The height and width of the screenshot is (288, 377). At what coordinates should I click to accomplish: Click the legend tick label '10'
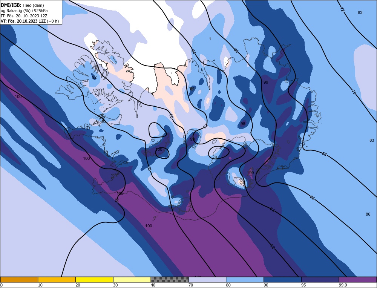pyautogui.click(x=40, y=285)
